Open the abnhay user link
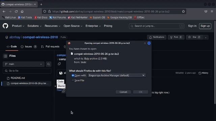This screenshot has width=216, height=121. tap(15, 37)
